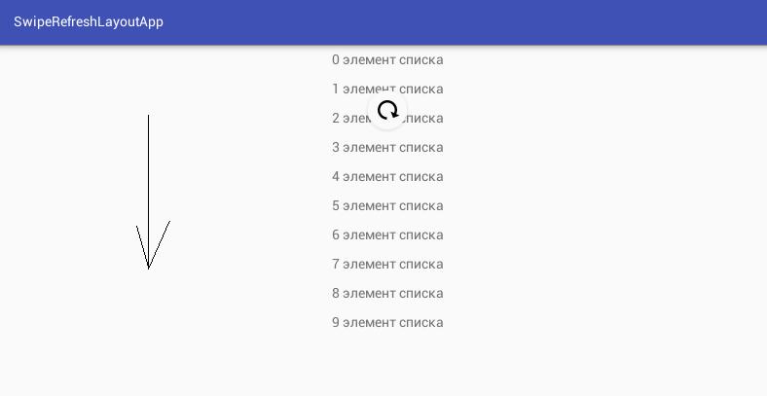Select list item "0 элемент списка"
767x396 pixels.
pos(387,60)
